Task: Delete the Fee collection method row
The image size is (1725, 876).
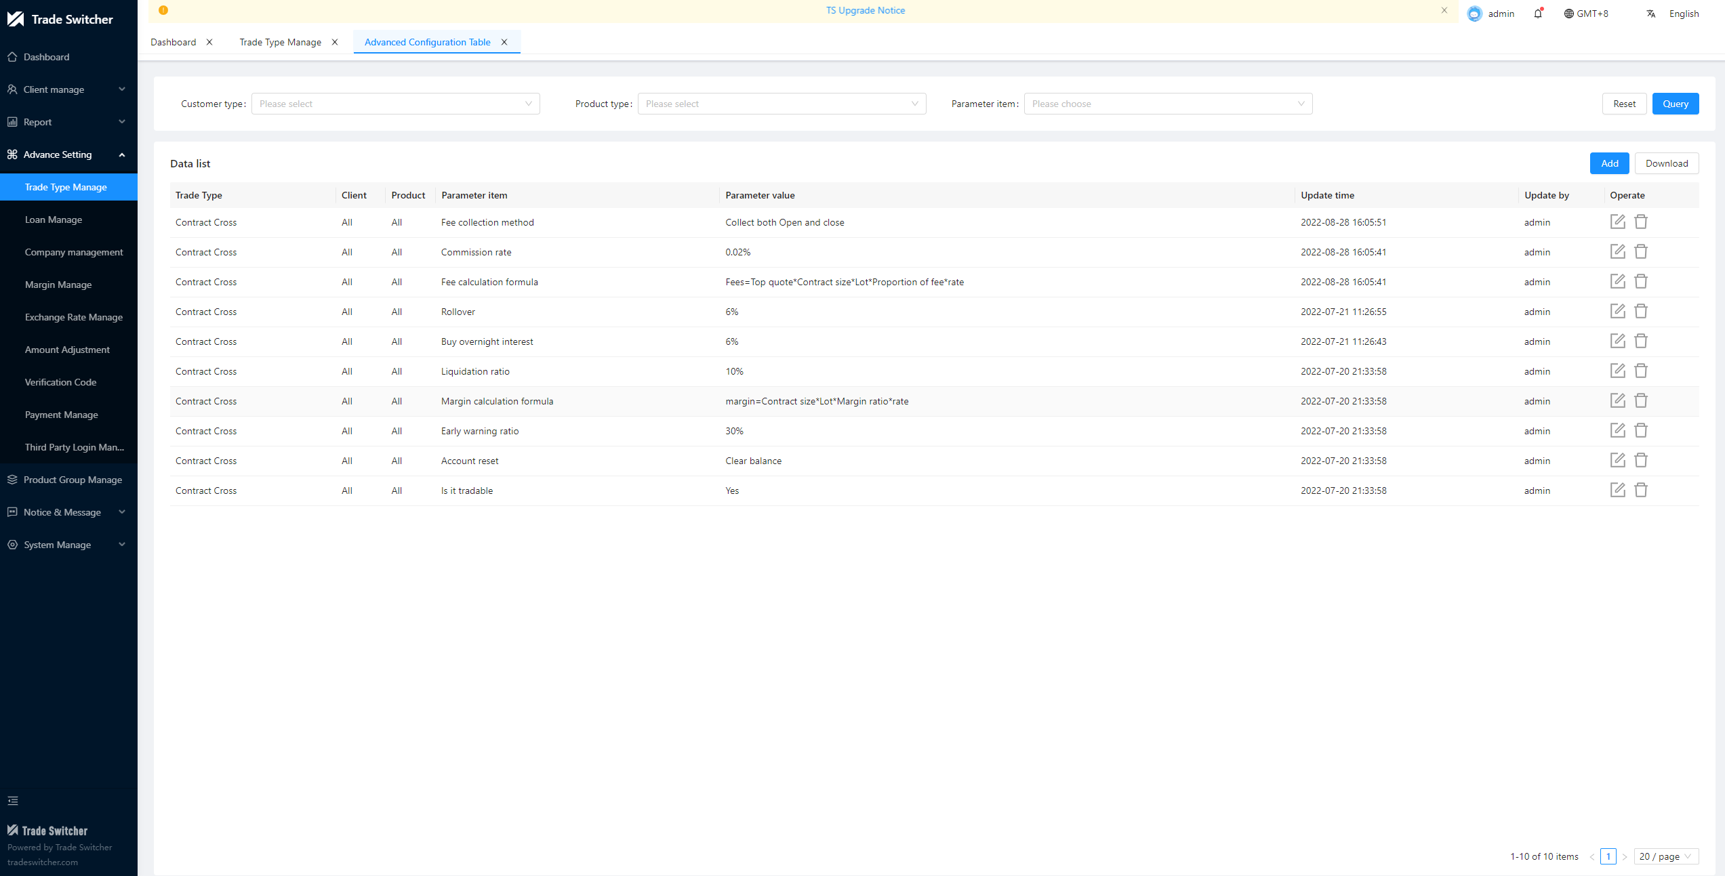Action: (1640, 222)
